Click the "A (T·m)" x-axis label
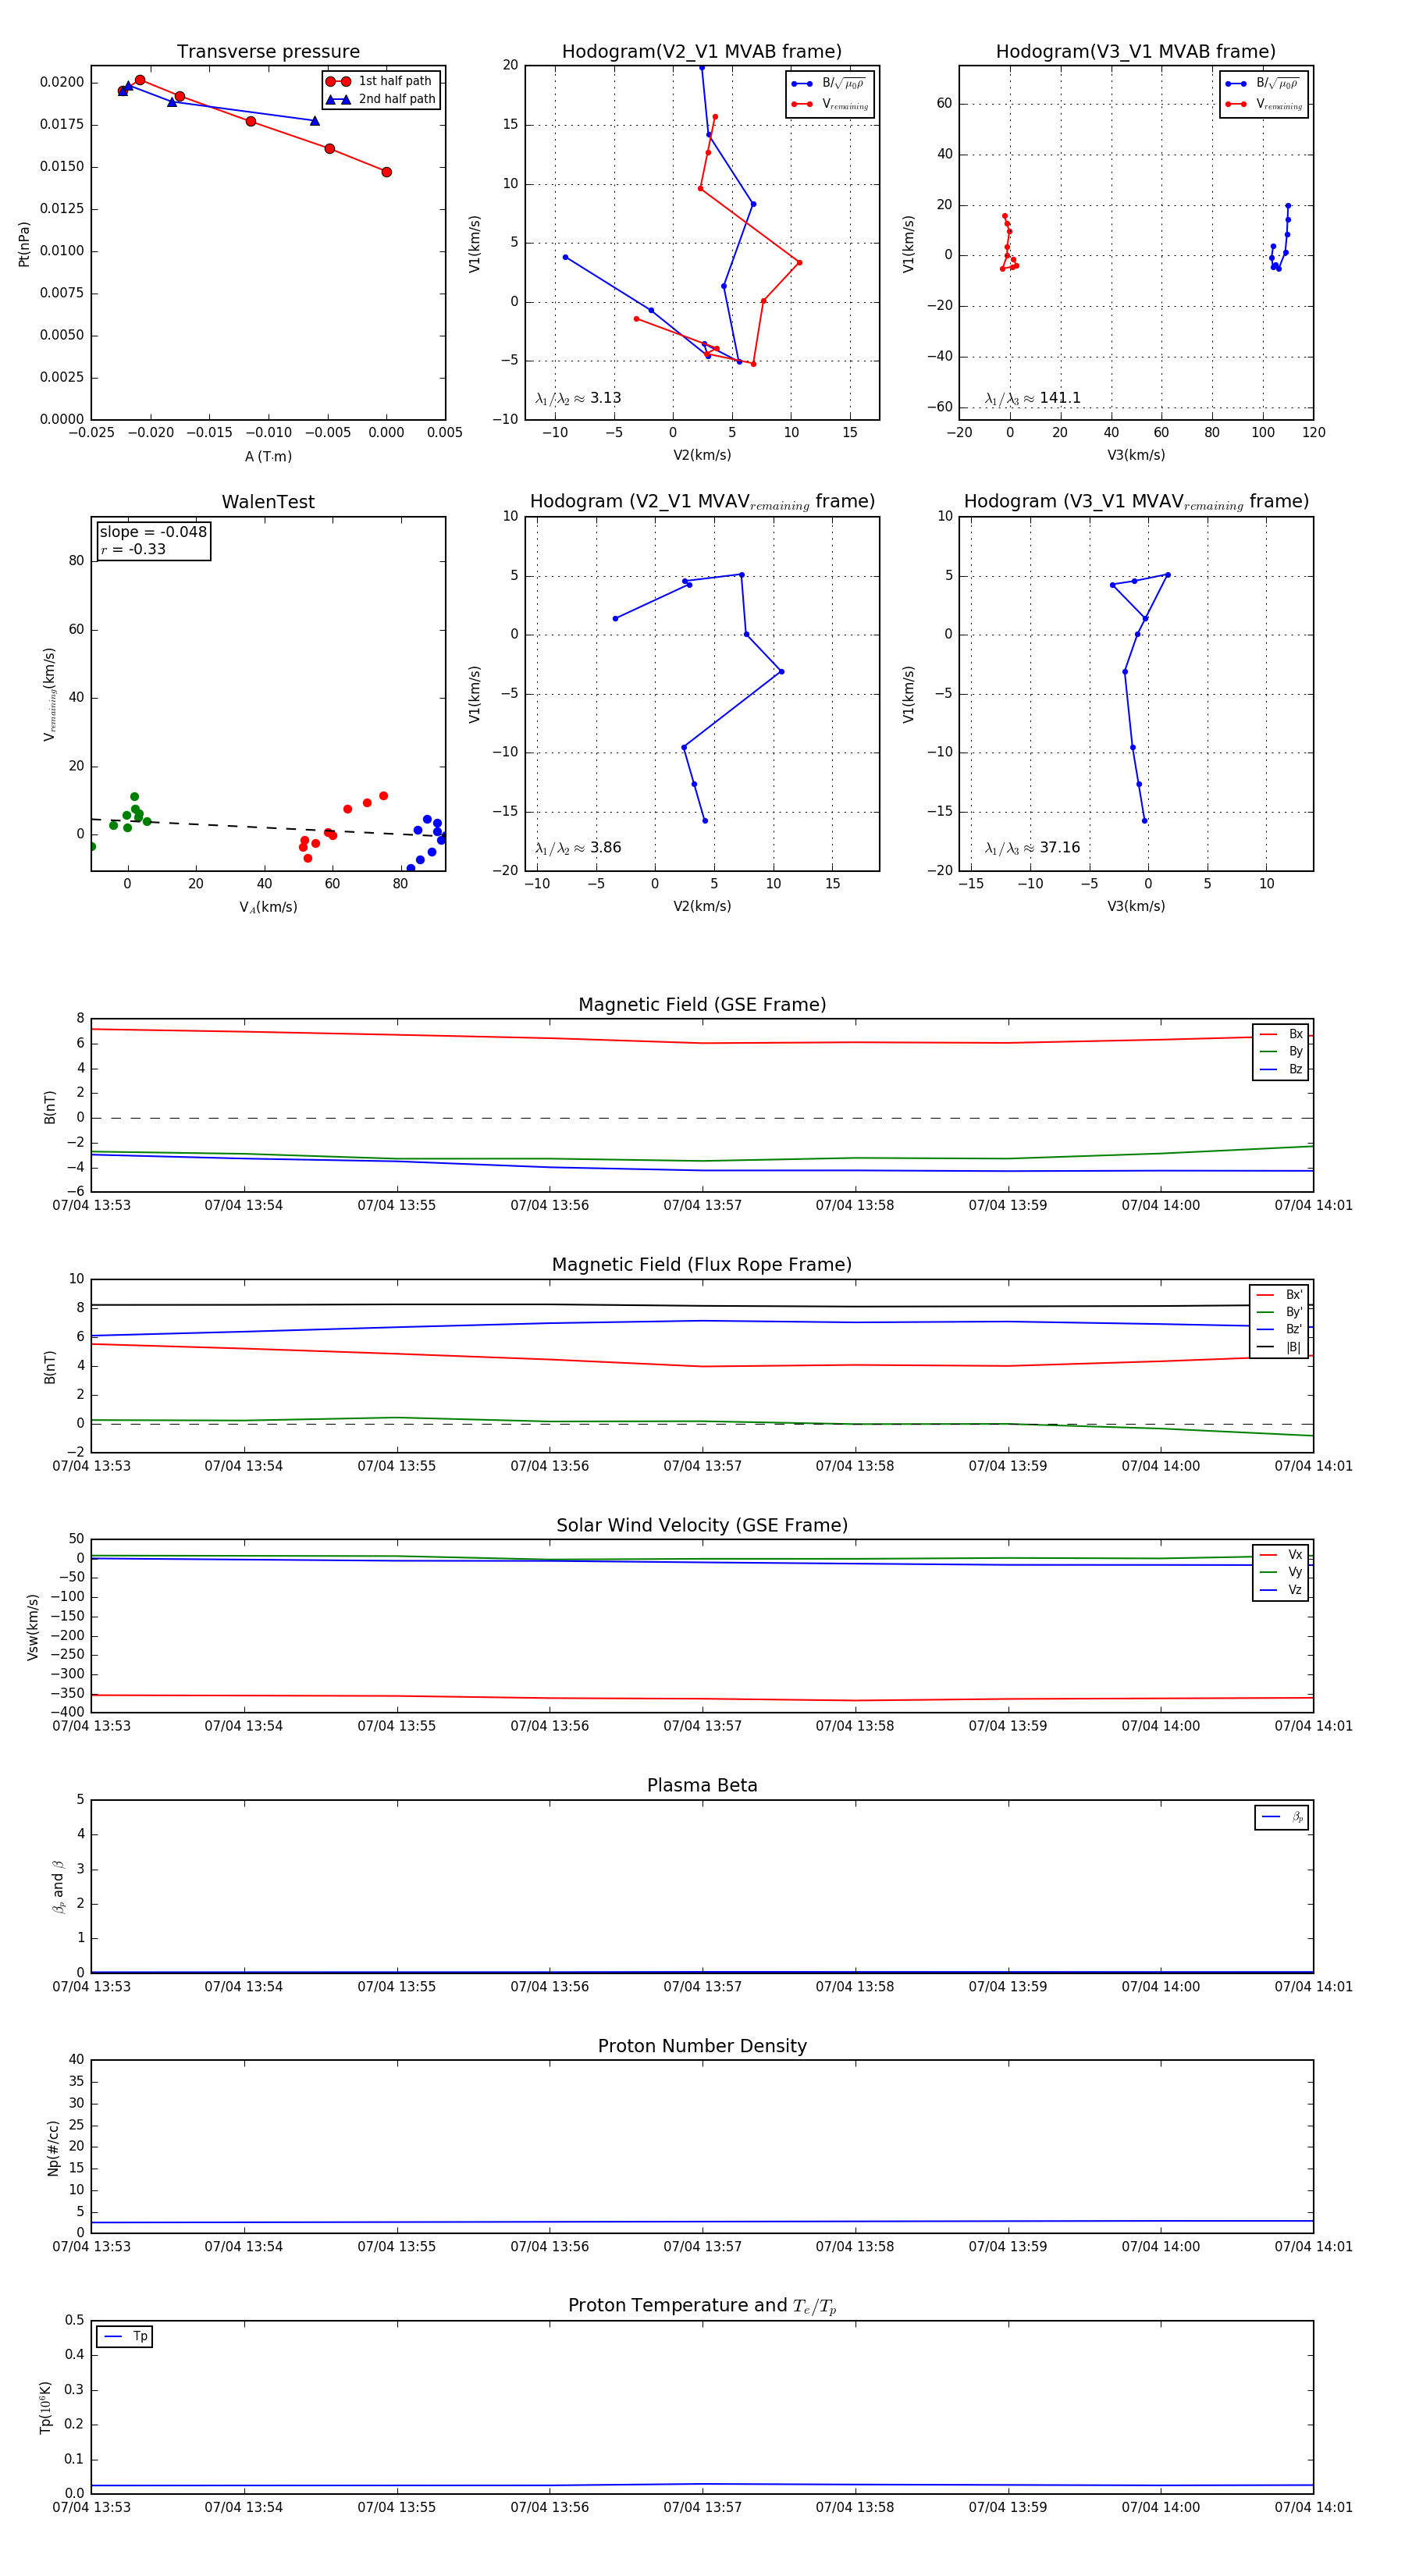Image resolution: width=1405 pixels, height=2576 pixels. tap(268, 457)
